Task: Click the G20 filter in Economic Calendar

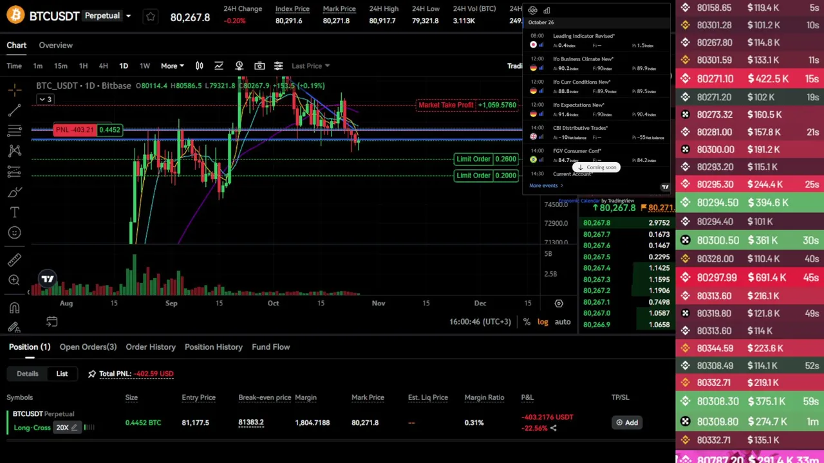Action: click(x=532, y=10)
